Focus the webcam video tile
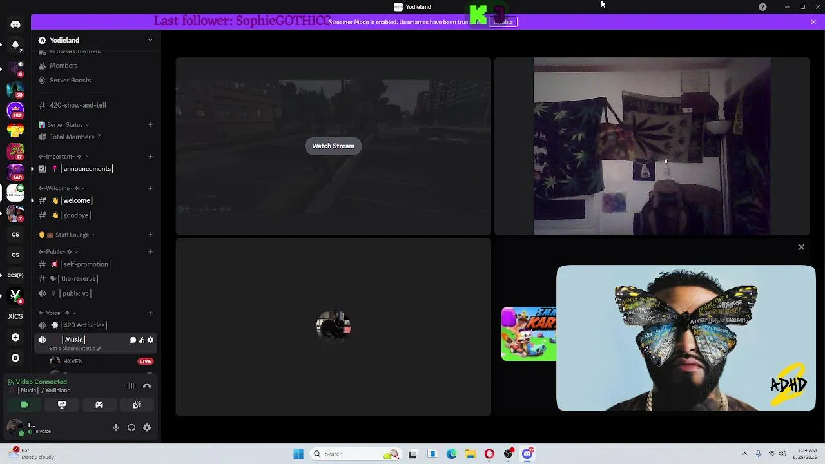This screenshot has width=825, height=464. [652, 146]
